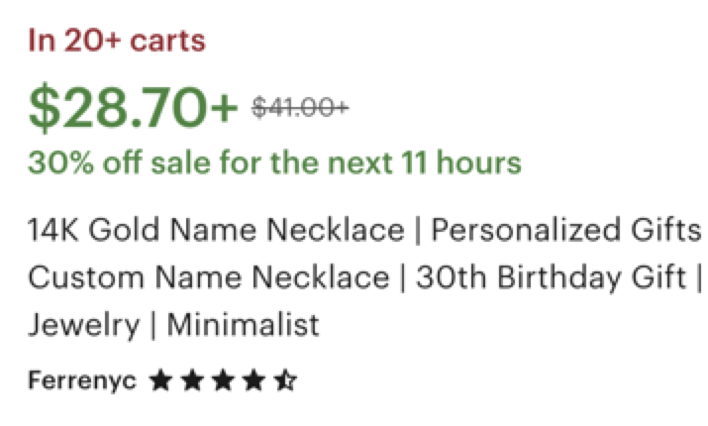The image size is (708, 426).
Task: Click the green plus sign after $28.70
Action: (x=221, y=108)
